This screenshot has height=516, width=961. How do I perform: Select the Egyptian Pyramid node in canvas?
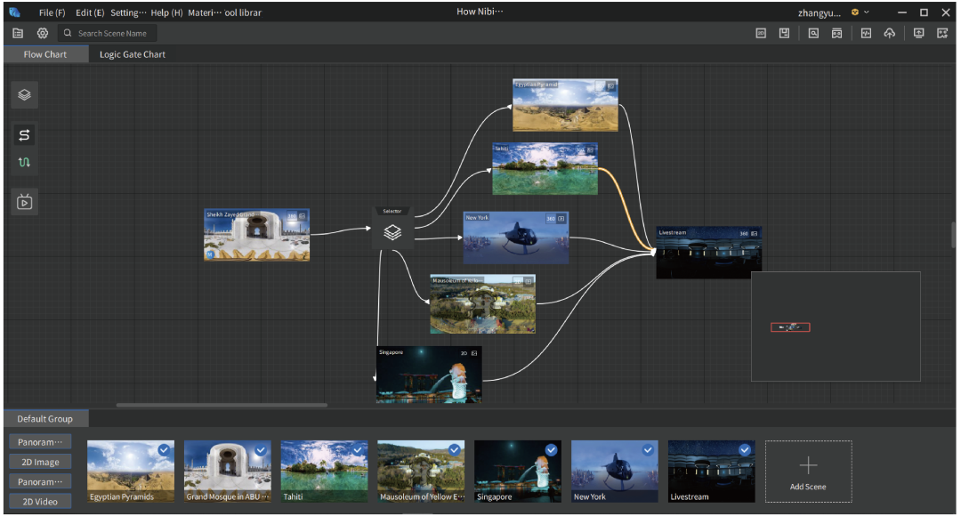pos(565,105)
